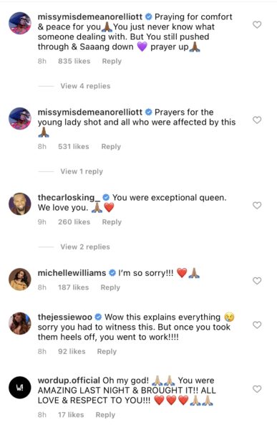Expand View 4 replies

(x=85, y=86)
